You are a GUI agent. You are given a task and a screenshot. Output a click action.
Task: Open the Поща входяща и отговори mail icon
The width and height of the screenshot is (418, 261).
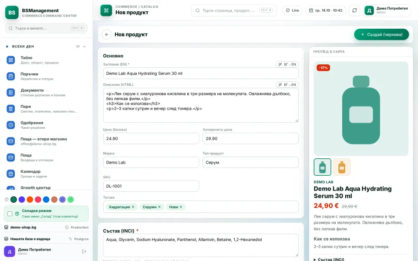(10, 157)
